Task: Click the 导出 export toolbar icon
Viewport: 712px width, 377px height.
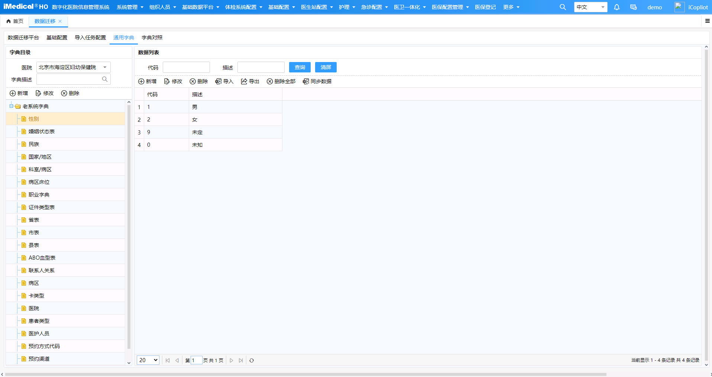Action: [x=244, y=81]
